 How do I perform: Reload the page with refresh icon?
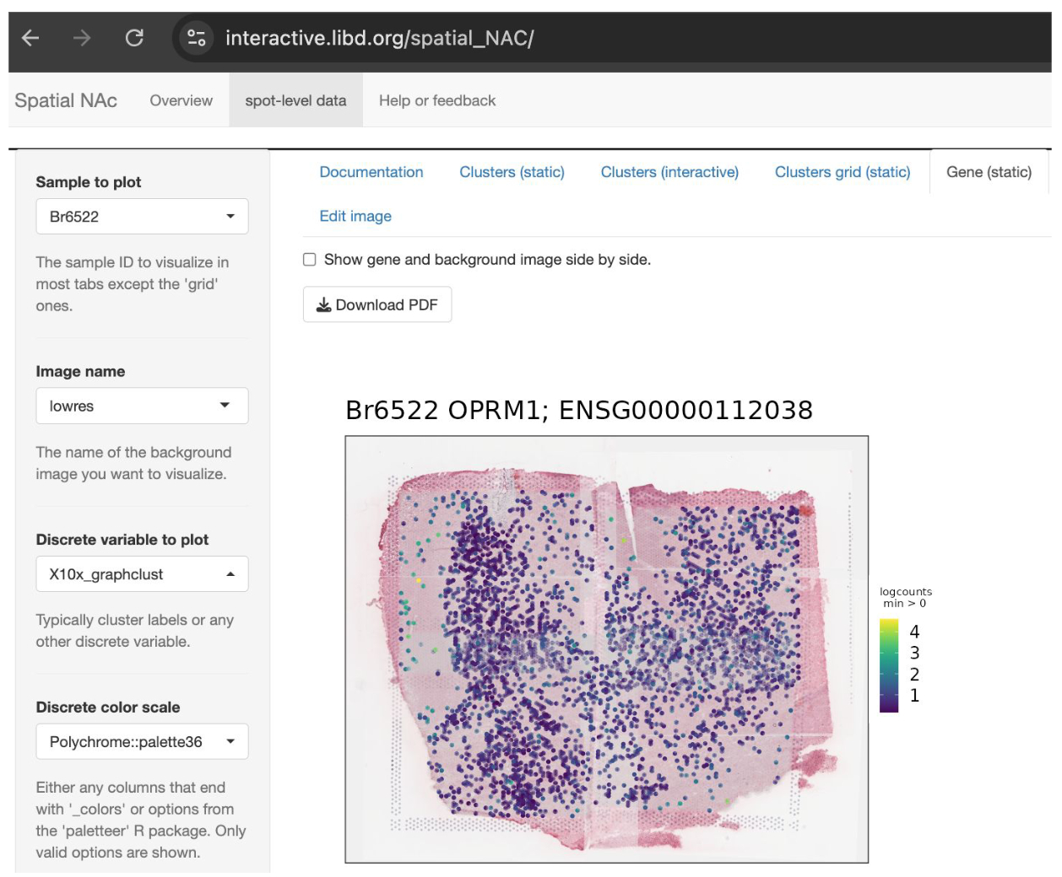click(134, 38)
